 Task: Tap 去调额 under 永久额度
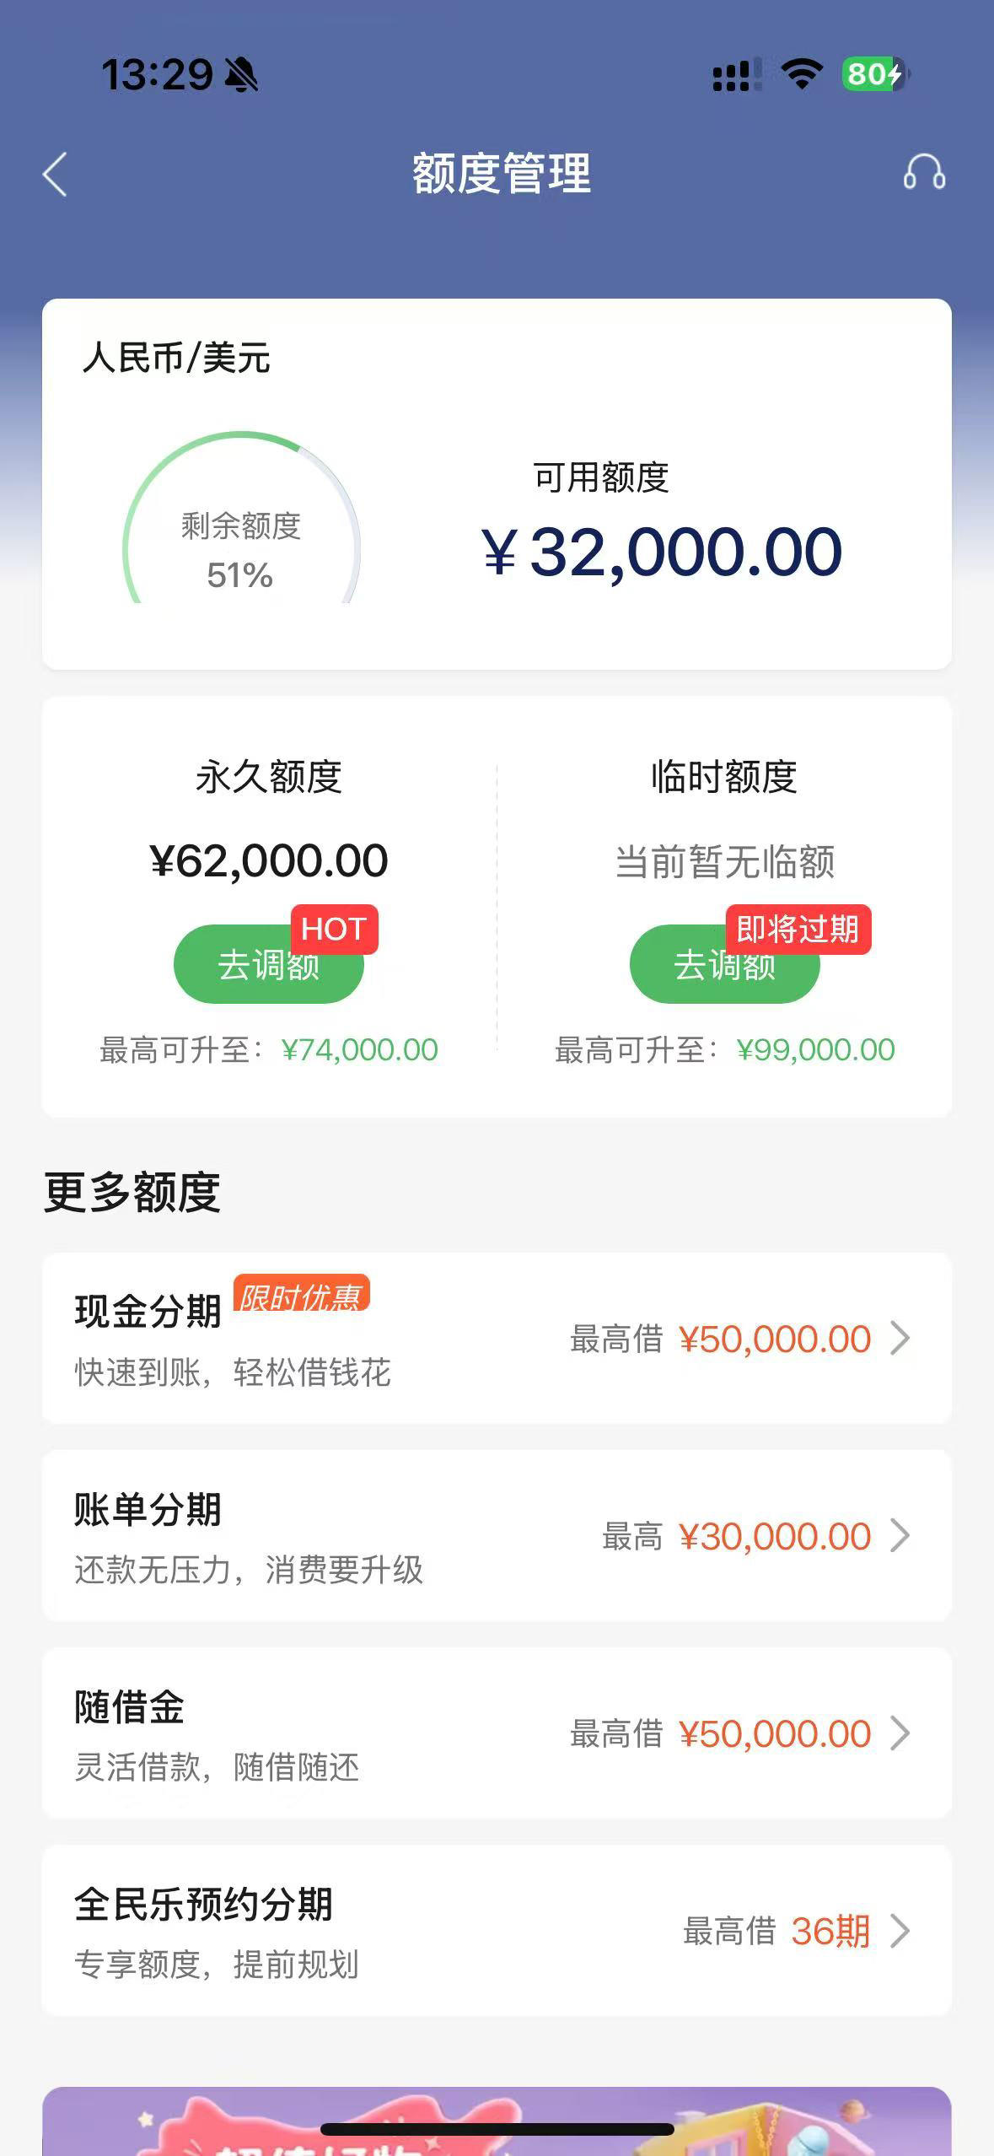click(x=269, y=964)
